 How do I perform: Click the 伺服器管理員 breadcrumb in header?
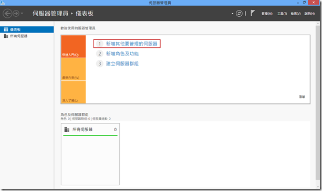click(x=50, y=14)
